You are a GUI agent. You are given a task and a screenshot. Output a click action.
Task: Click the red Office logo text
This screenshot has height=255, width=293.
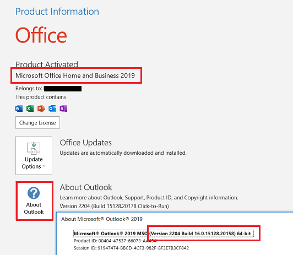click(41, 35)
